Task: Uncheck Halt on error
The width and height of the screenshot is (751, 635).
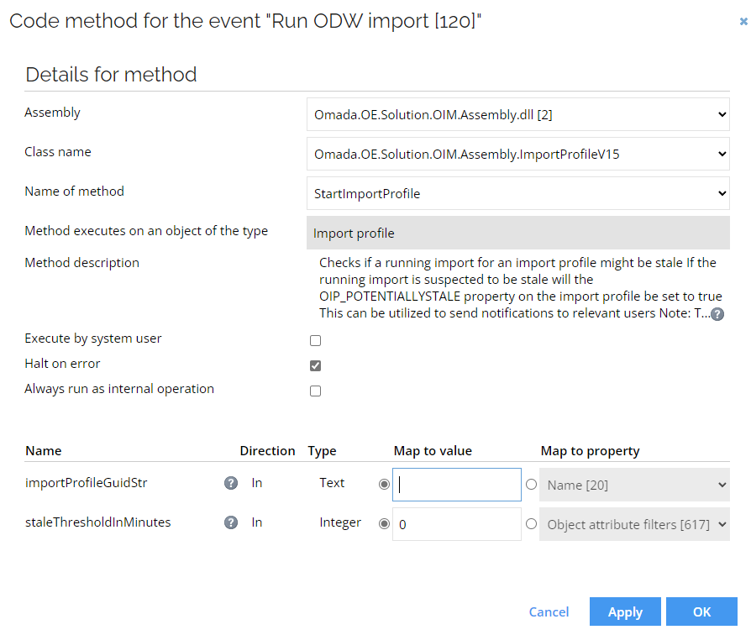Action: (x=315, y=366)
